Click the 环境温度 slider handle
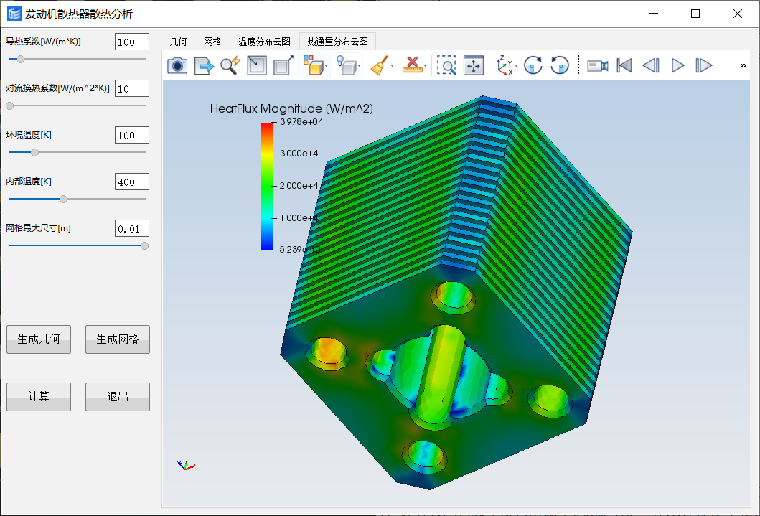 pyautogui.click(x=34, y=152)
